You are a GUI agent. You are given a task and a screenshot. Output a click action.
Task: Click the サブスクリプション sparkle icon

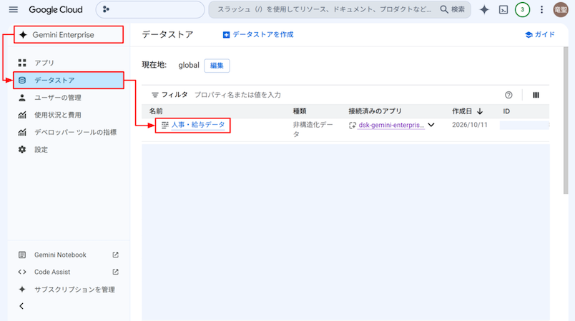pos(22,290)
